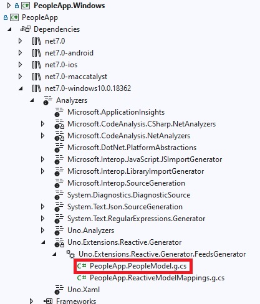Click the System.Text.RegularExpressions.Generator icon
The width and height of the screenshot is (260, 304).
tap(59, 219)
